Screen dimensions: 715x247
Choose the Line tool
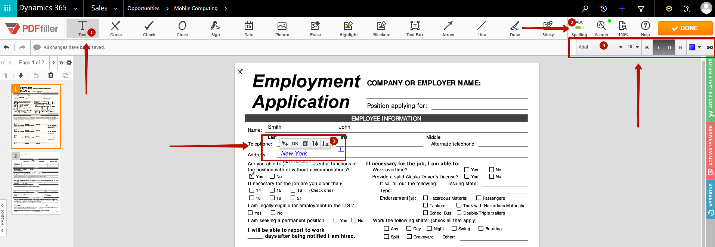pos(482,28)
